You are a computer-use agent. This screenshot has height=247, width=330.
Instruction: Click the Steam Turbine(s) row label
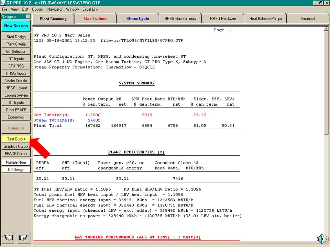[x=54, y=120]
